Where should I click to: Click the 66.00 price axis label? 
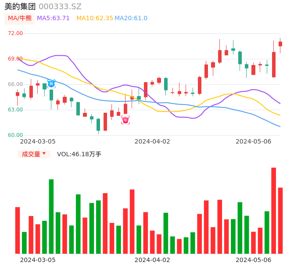(x=15, y=84)
